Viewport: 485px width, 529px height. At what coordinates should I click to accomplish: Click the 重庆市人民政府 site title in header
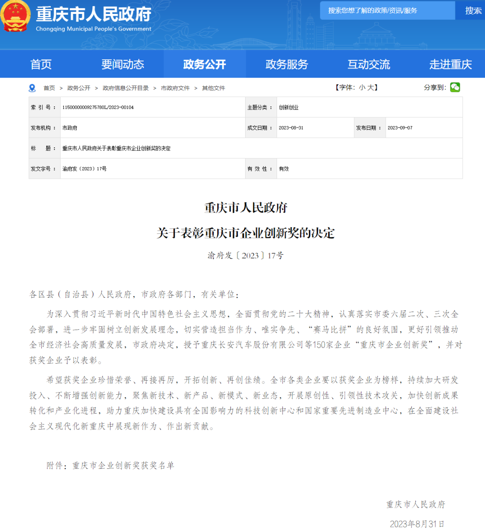point(93,14)
